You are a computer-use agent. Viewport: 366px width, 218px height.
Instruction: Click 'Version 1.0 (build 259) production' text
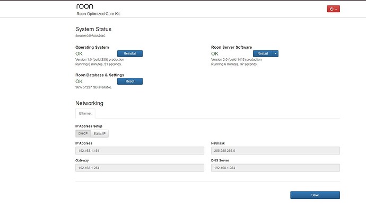pyautogui.click(x=100, y=60)
